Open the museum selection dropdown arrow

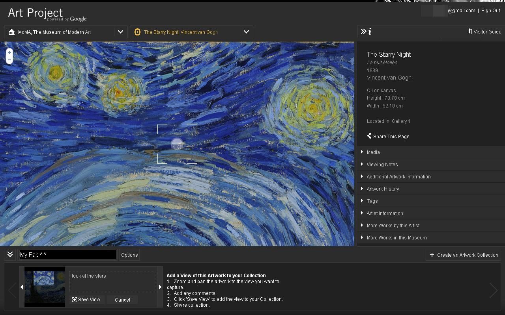tap(120, 32)
